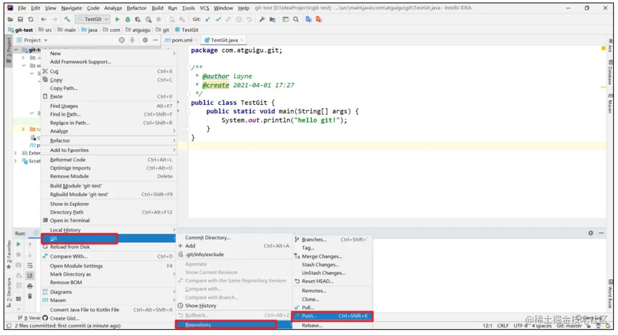
Task: Click the Git update project blue arrow
Action: point(208,19)
